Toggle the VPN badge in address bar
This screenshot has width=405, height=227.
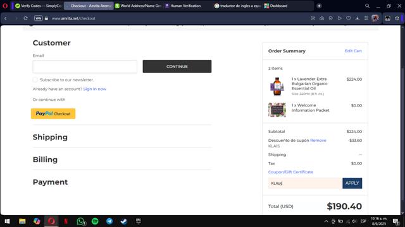[38, 18]
